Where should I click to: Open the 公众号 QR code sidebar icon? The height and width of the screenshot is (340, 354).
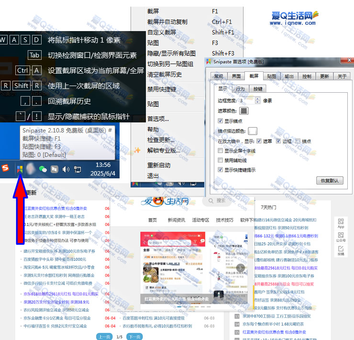[341, 237]
